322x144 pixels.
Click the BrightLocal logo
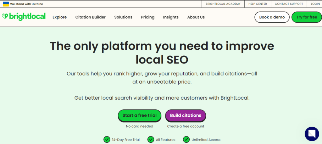(24, 17)
